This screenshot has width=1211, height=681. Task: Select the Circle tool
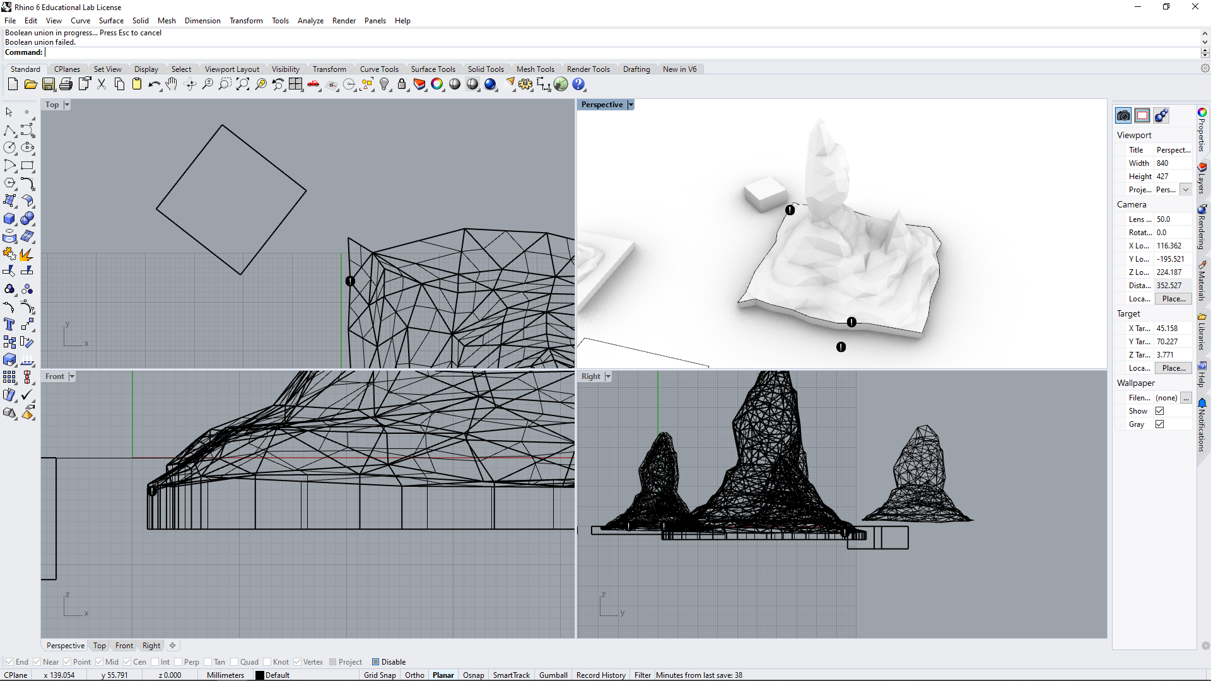[9, 147]
